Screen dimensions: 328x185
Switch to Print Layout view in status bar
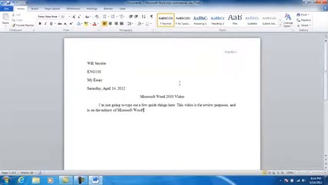(264, 173)
